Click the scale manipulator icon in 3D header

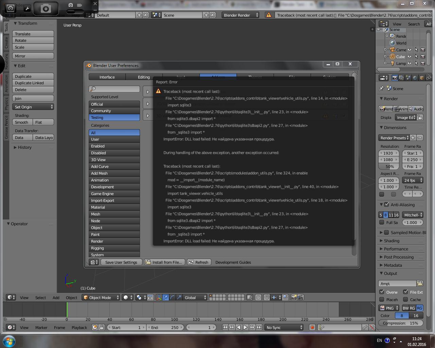tap(179, 297)
